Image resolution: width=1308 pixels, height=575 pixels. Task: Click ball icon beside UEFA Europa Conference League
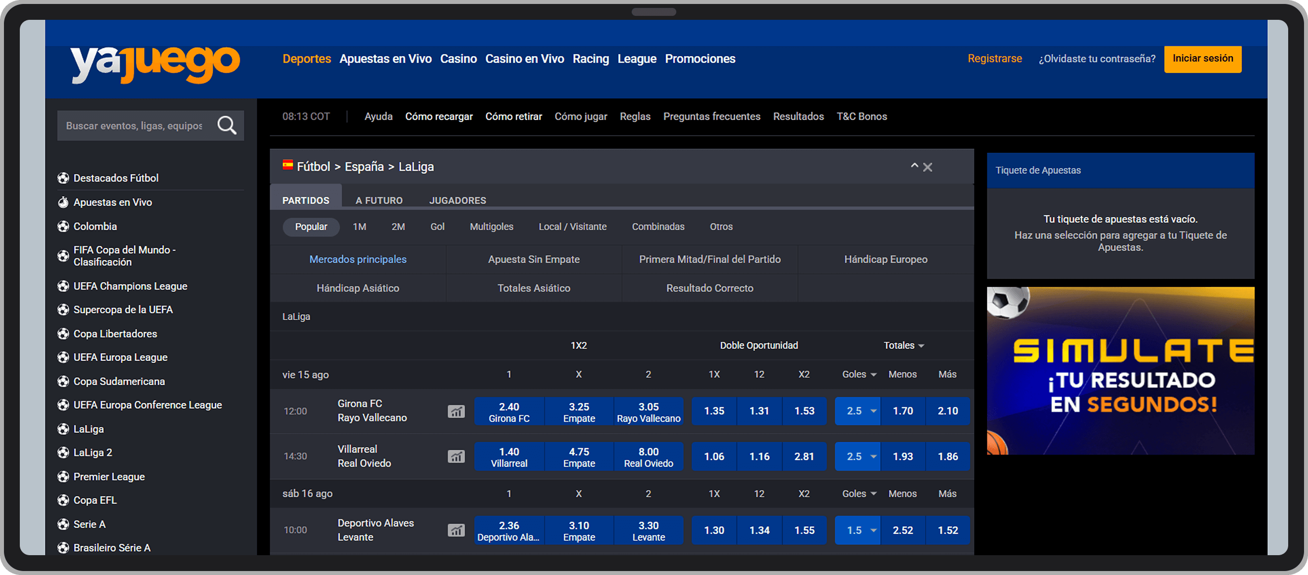coord(63,405)
